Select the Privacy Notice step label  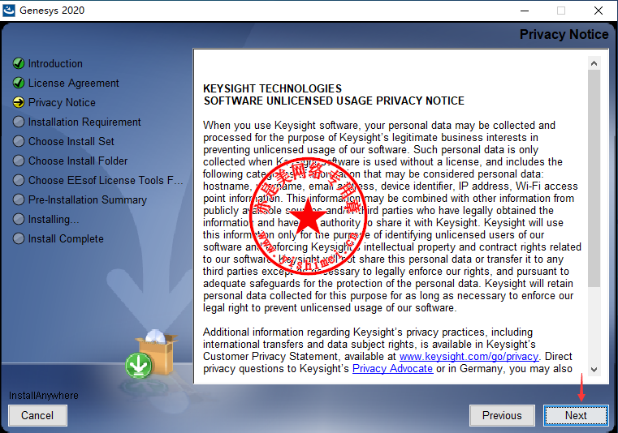click(62, 102)
